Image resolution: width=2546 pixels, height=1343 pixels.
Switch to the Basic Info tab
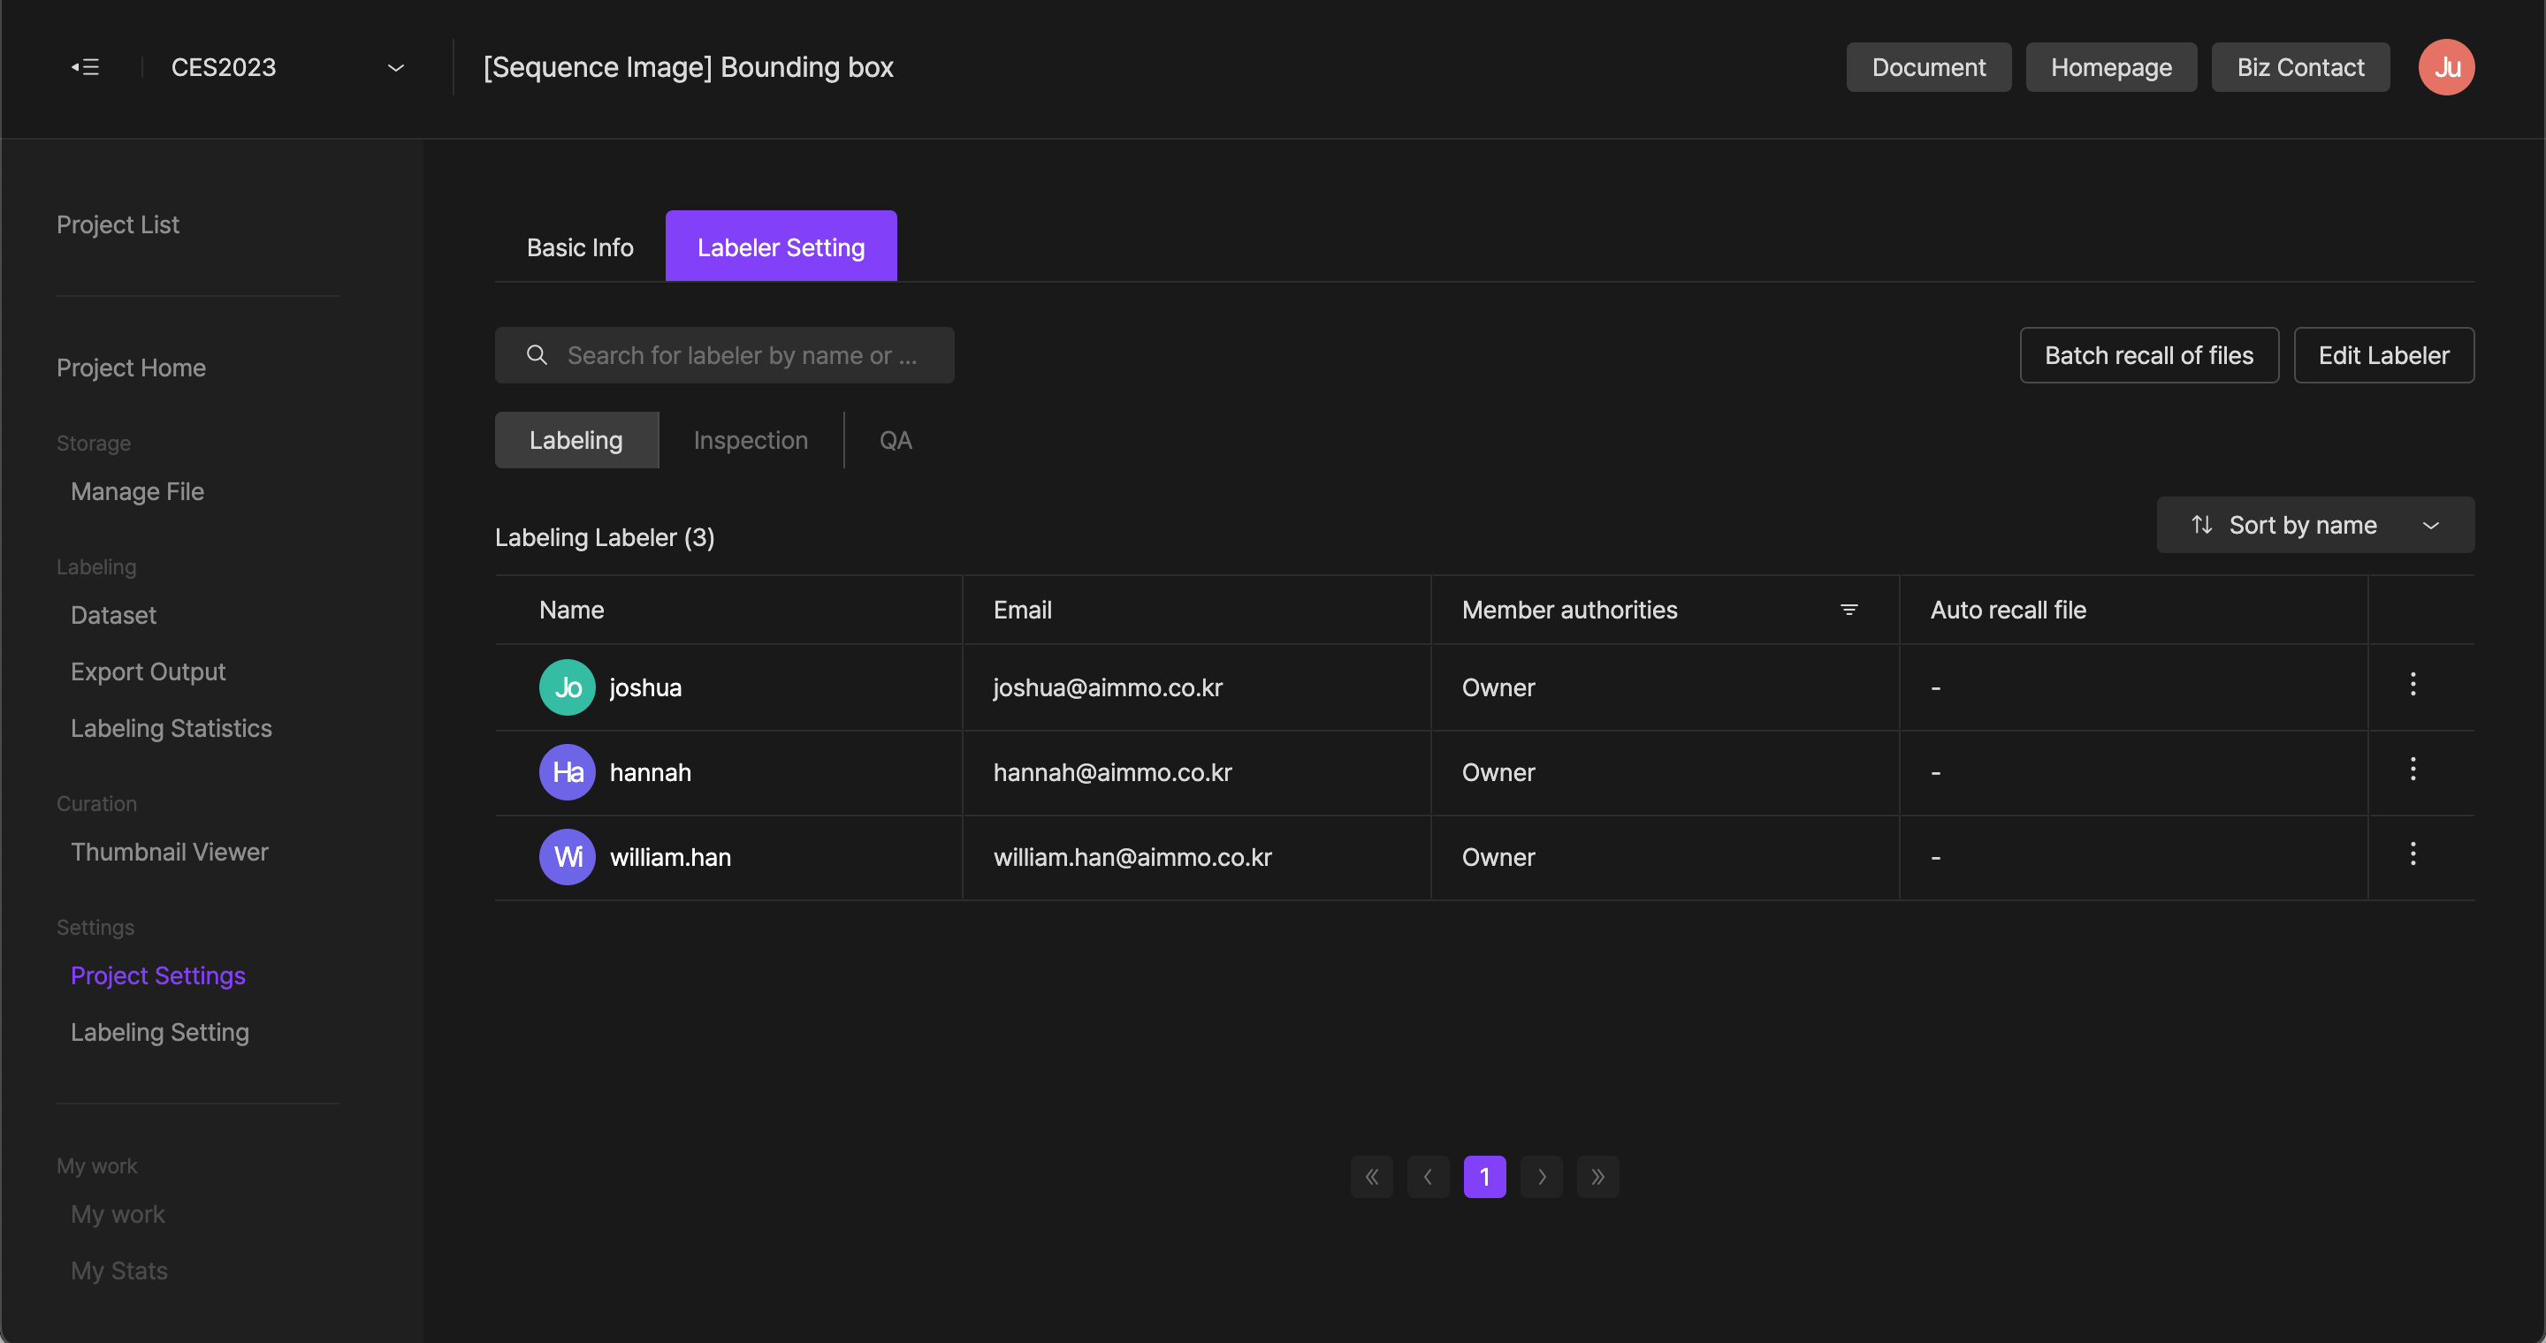pyautogui.click(x=580, y=248)
